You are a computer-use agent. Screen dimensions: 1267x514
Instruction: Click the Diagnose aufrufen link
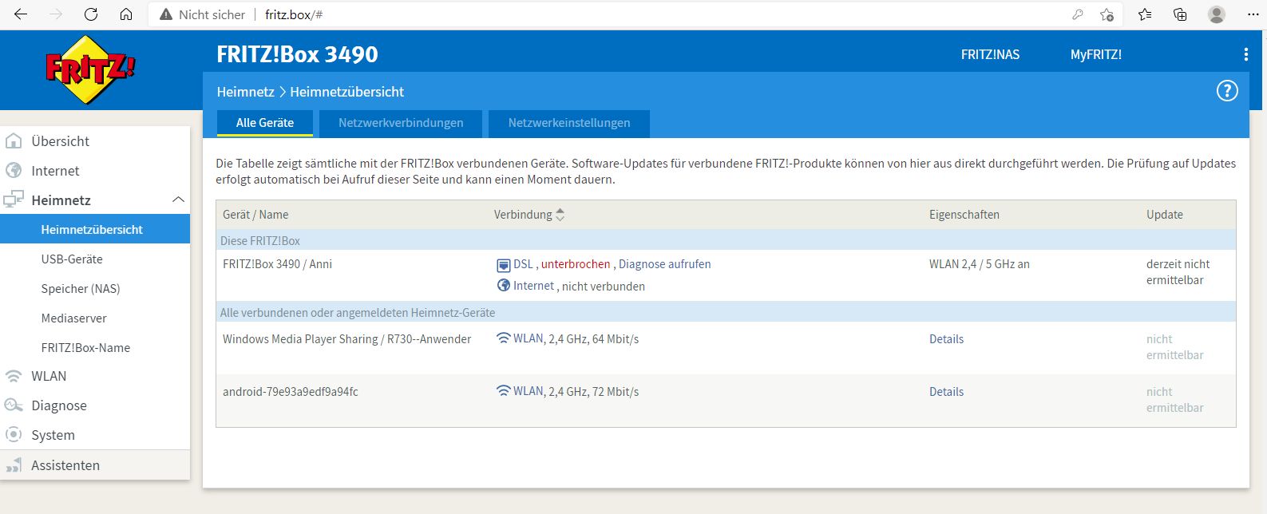click(664, 264)
